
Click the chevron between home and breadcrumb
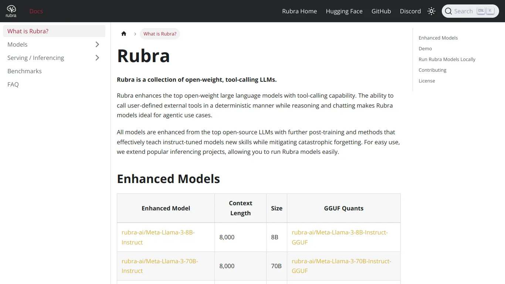pyautogui.click(x=135, y=34)
